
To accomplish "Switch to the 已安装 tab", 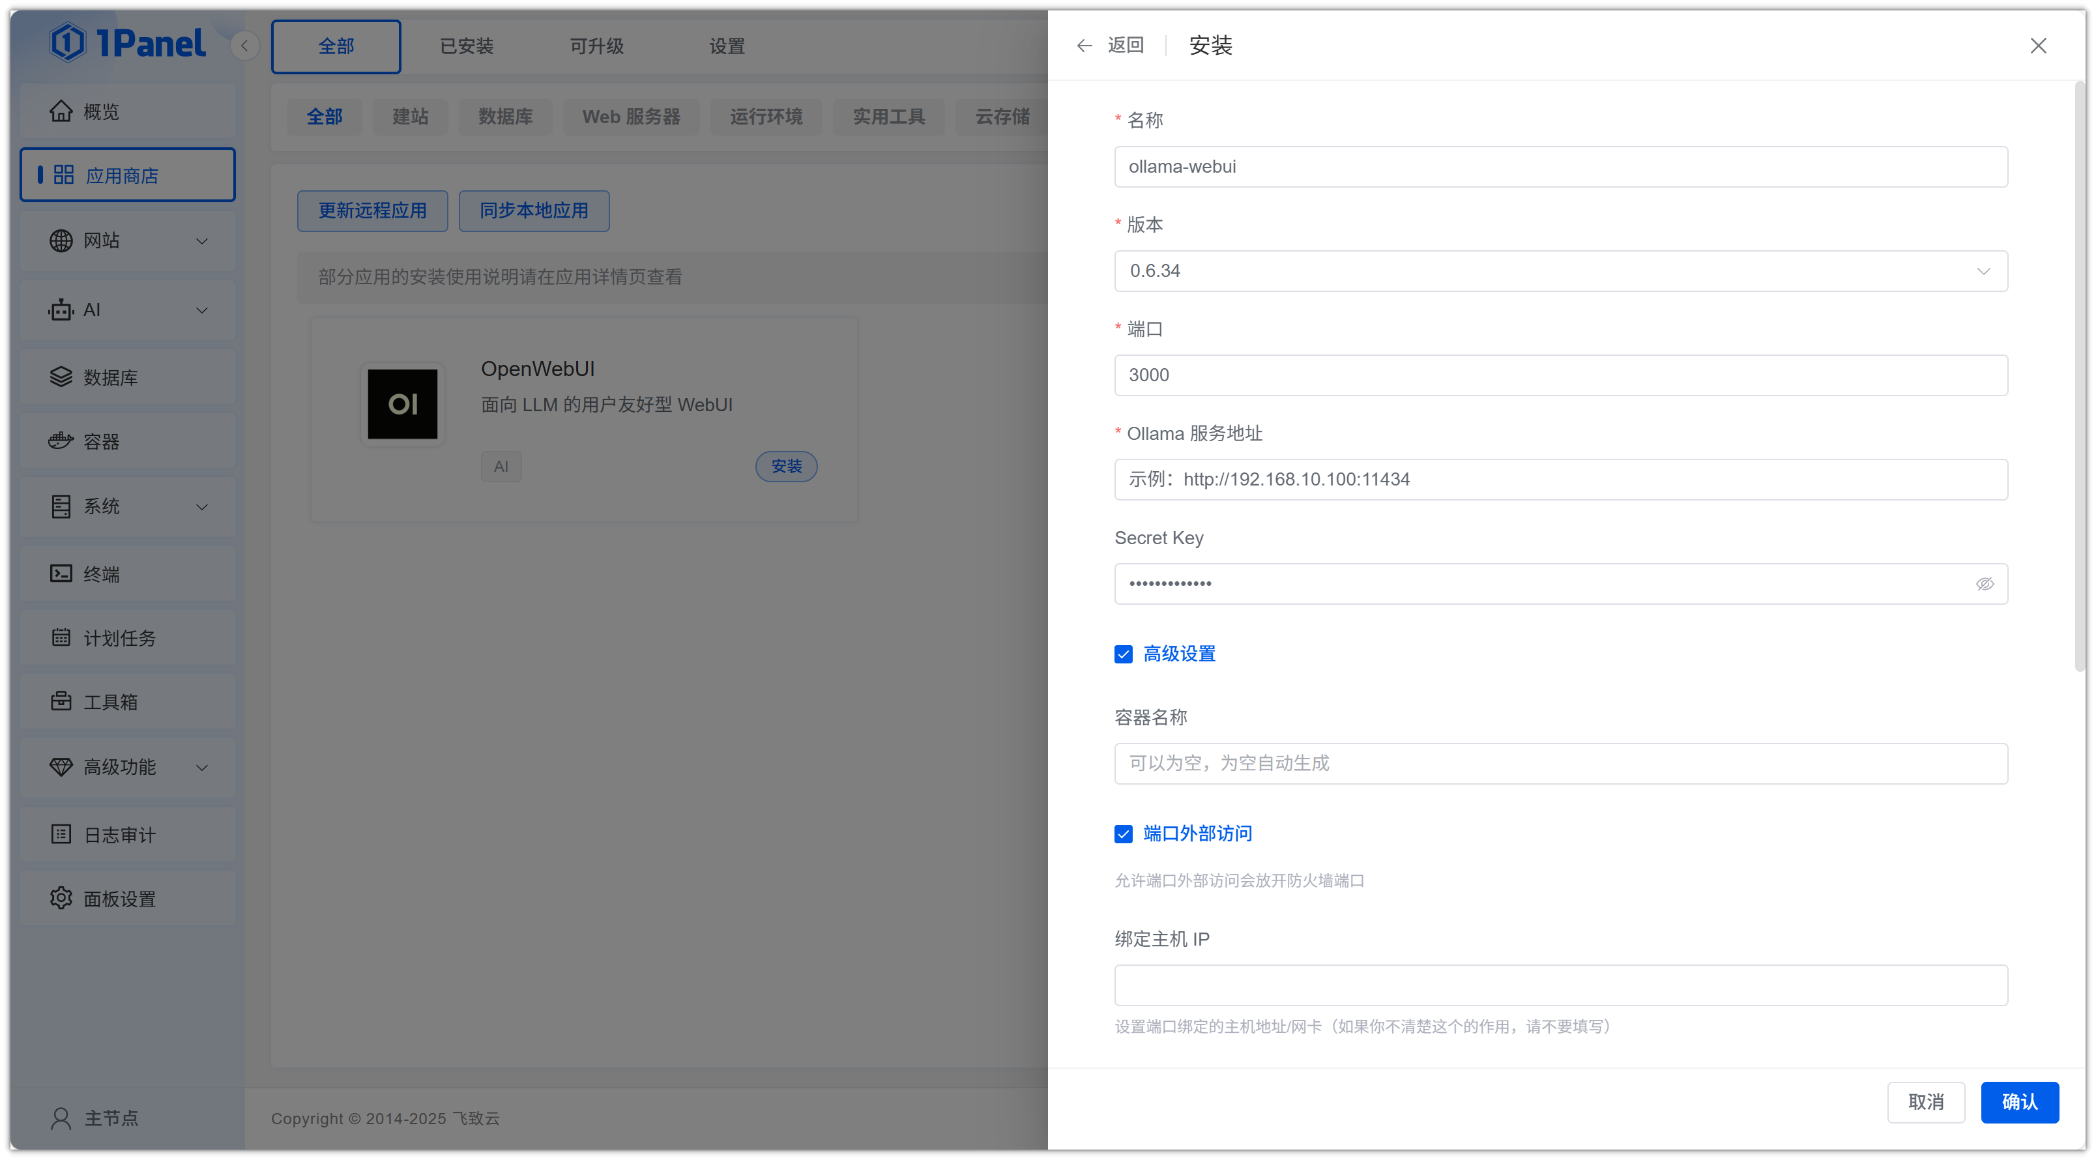I will [466, 46].
